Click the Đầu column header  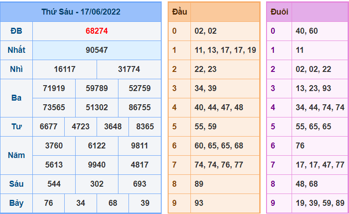click(180, 11)
